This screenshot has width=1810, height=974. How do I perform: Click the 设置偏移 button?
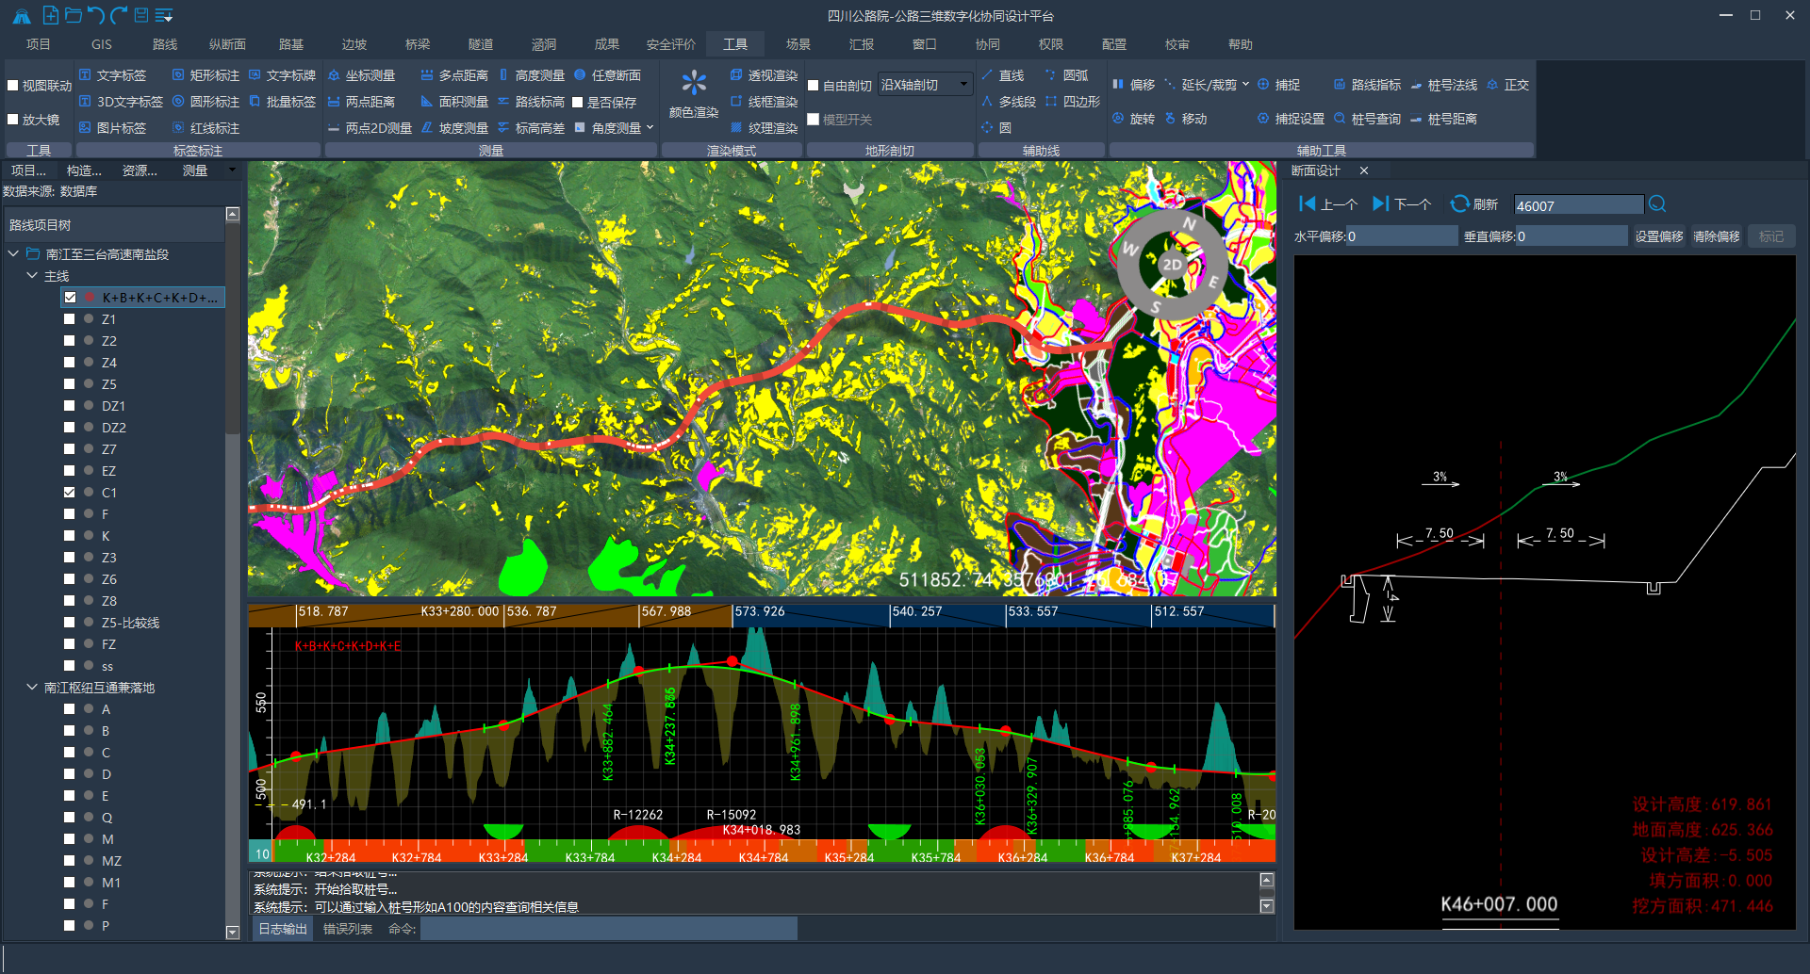1659,236
